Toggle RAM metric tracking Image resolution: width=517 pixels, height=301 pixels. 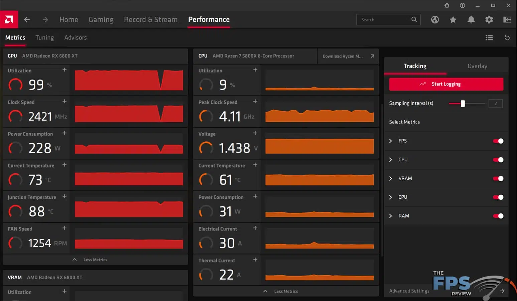(x=498, y=216)
